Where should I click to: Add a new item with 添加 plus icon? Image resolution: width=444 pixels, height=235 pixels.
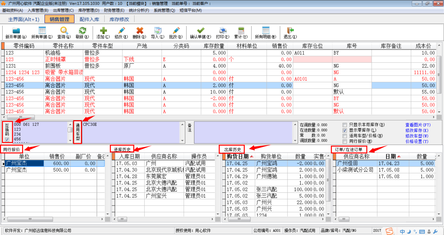click(103, 33)
